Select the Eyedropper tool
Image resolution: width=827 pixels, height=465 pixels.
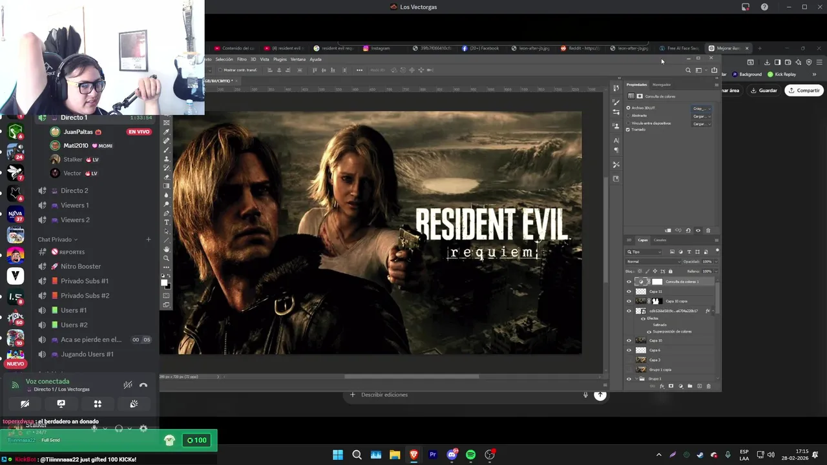click(166, 132)
